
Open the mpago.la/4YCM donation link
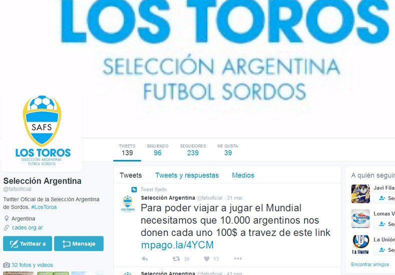click(x=177, y=245)
